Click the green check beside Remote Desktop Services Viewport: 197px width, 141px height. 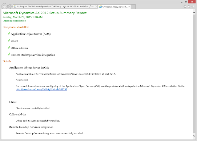coord(9,54)
